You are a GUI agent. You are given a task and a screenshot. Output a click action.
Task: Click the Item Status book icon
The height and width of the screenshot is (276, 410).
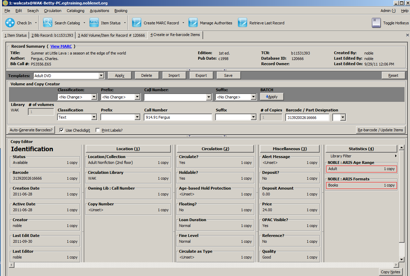(x=94, y=23)
